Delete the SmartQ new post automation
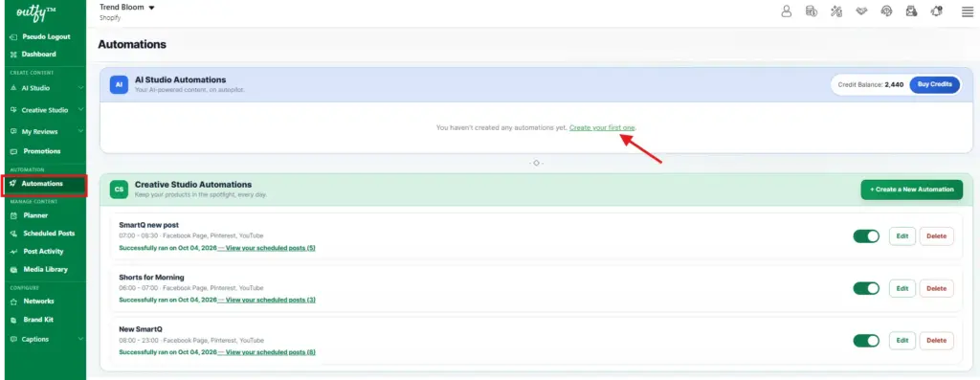Image resolution: width=980 pixels, height=380 pixels. coord(936,236)
